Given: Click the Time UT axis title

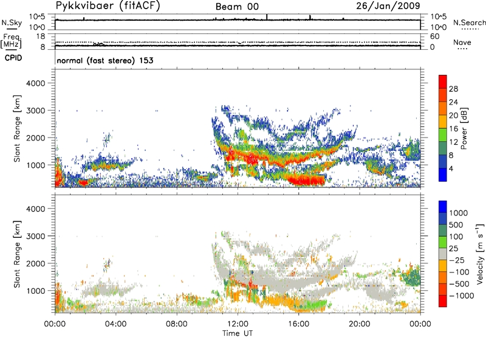Looking at the screenshot, I should click(x=238, y=333).
